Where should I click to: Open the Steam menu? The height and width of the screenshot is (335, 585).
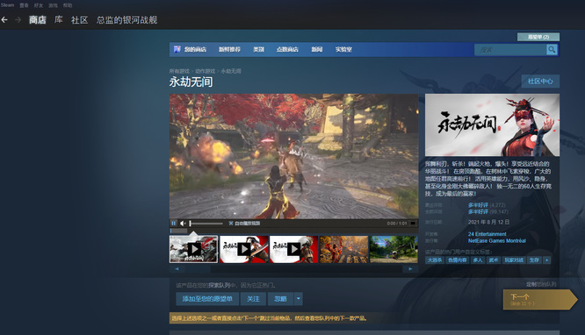point(7,5)
